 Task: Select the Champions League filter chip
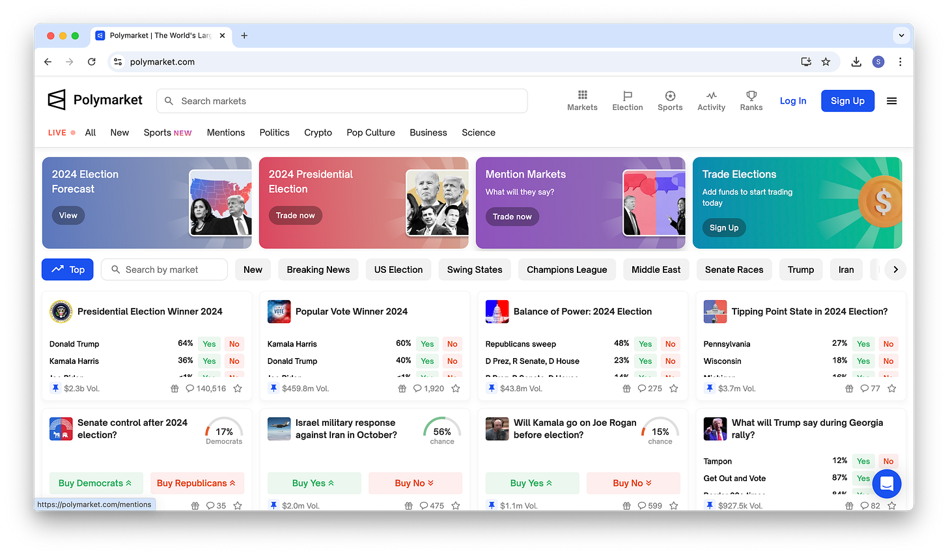566,270
